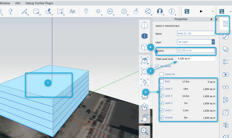Expand the Sketch tool dropdown arrow
Image resolution: width=232 pixels, height=138 pixels.
[x=28, y=15]
